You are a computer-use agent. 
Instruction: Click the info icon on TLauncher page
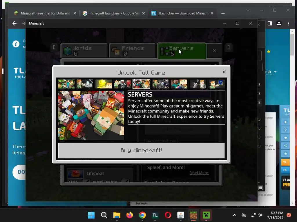(16, 44)
